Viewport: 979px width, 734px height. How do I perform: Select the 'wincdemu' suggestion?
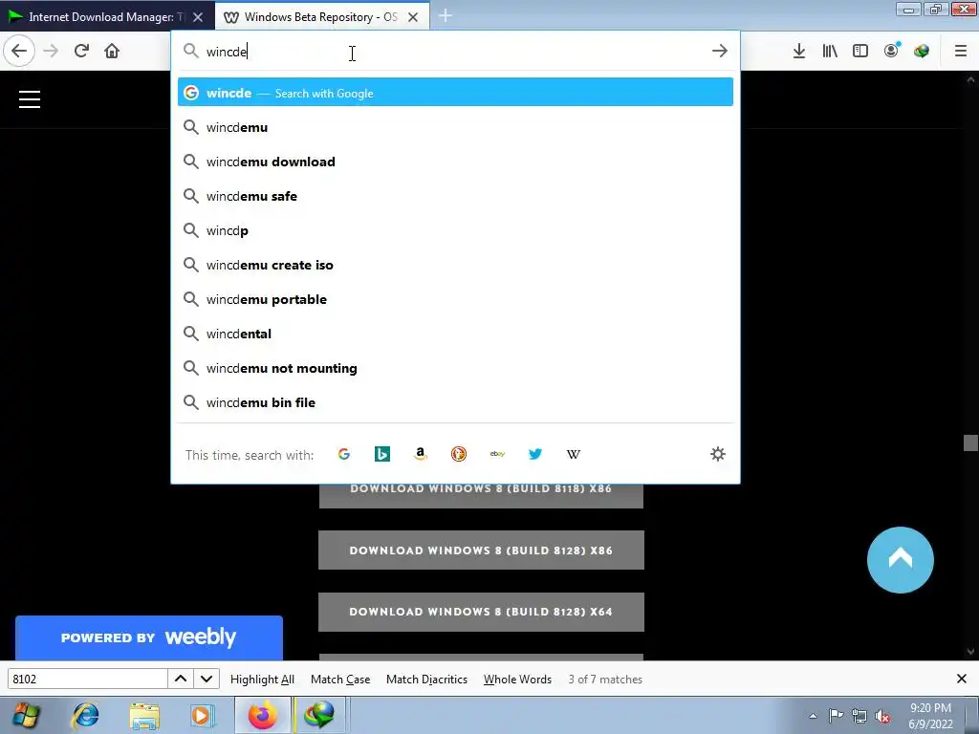pos(455,127)
